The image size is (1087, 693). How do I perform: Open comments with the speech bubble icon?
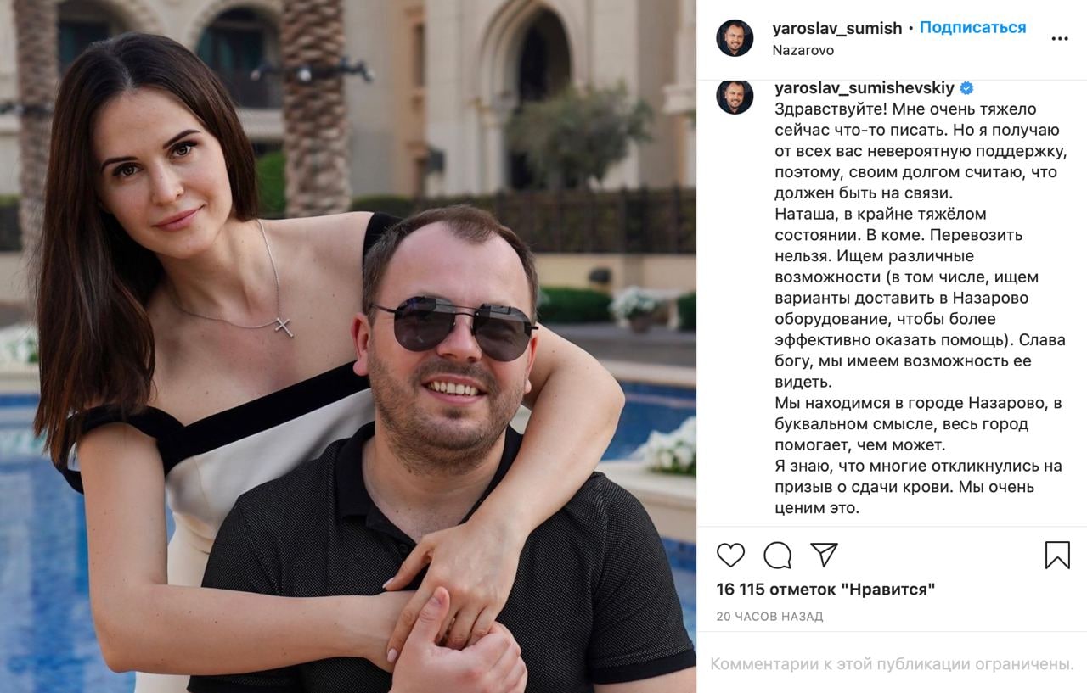(x=777, y=555)
